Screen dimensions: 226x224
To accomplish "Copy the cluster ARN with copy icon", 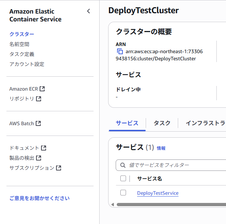I will click(x=120, y=51).
